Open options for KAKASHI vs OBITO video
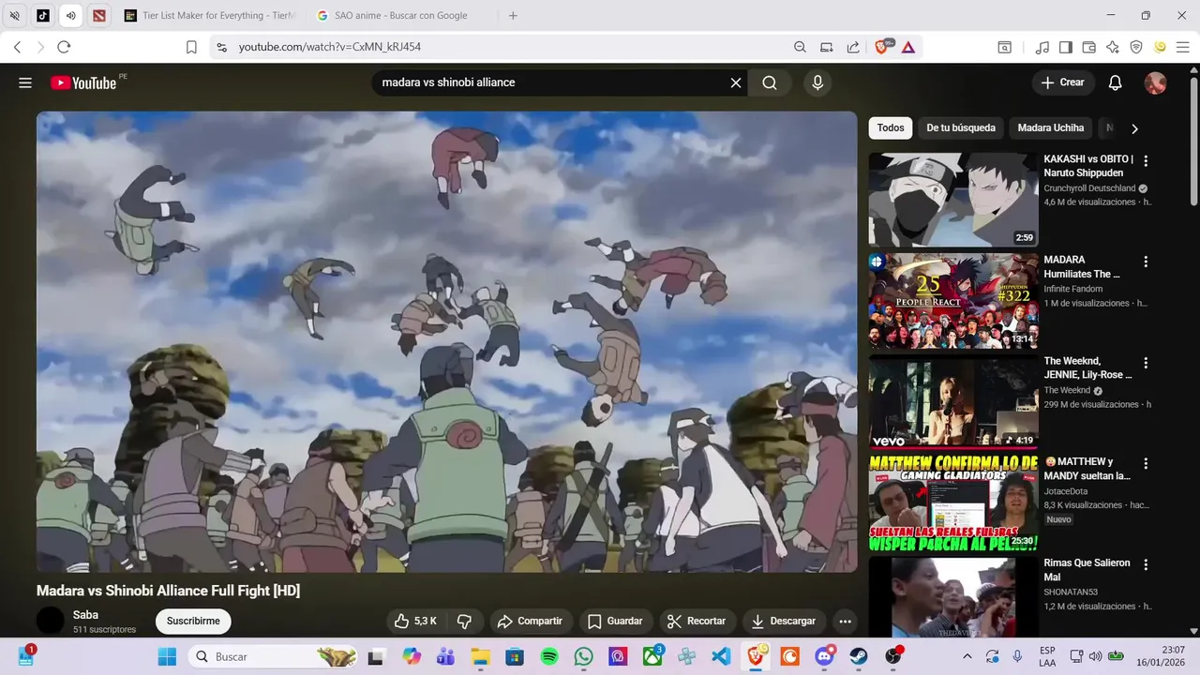1200x675 pixels. (x=1145, y=160)
